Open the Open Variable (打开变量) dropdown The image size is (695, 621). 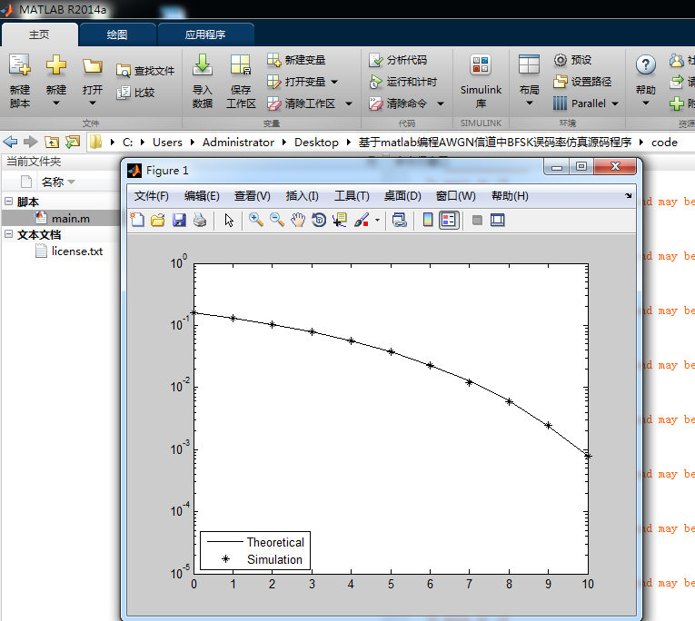coord(334,82)
